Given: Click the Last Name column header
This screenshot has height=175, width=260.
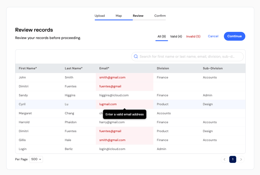Looking at the screenshot, I should pyautogui.click(x=74, y=68).
